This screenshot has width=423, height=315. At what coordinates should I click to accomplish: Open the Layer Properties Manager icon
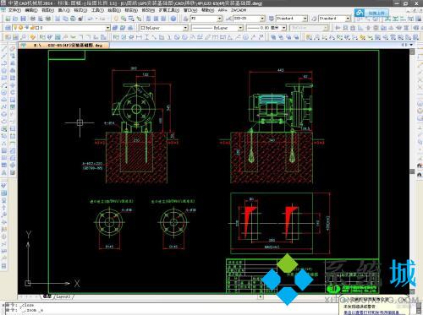(x=8, y=28)
